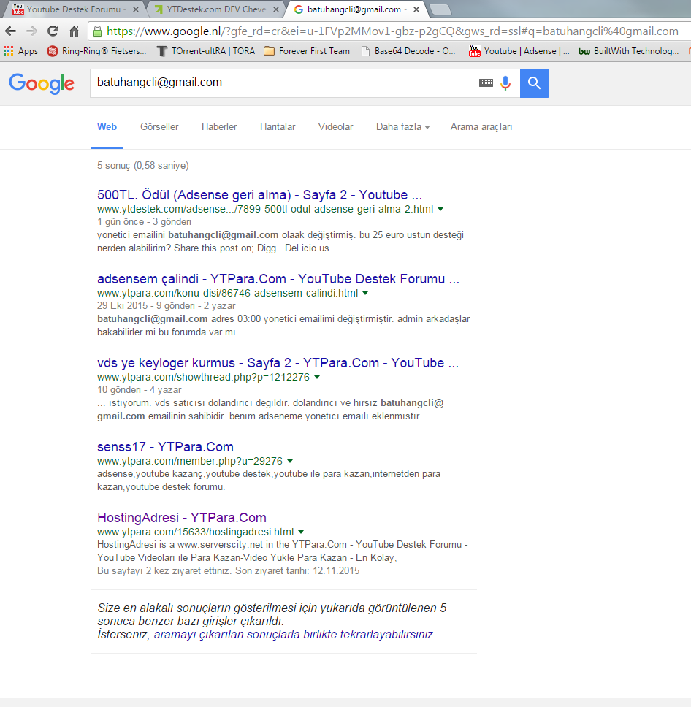The image size is (691, 707).
Task: Open HostingAdresi - YTPara.Com result
Action: coord(182,518)
